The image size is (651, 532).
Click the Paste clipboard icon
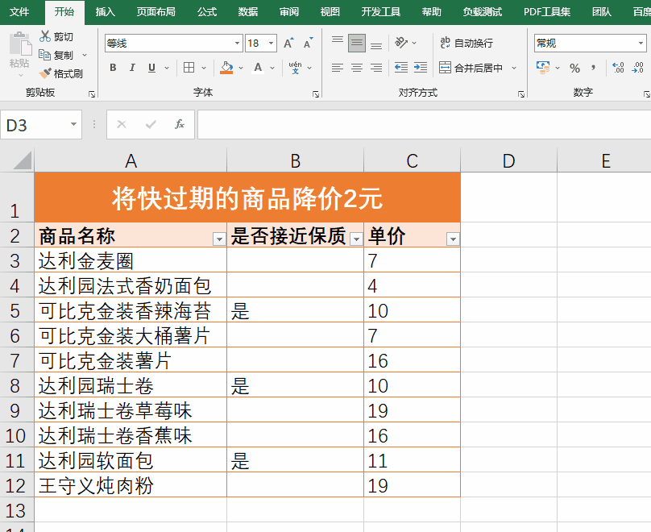click(20, 44)
